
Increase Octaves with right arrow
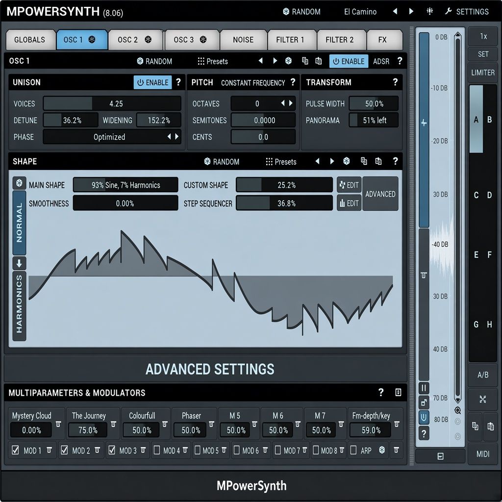(x=291, y=103)
